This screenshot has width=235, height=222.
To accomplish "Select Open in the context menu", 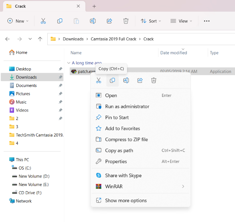I will pos(141,95).
